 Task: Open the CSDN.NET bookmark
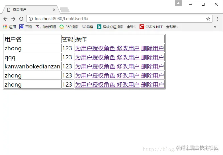(x=159, y=27)
